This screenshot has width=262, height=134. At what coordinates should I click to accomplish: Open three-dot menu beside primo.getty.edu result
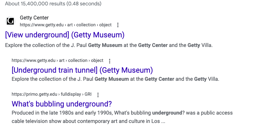point(98,95)
